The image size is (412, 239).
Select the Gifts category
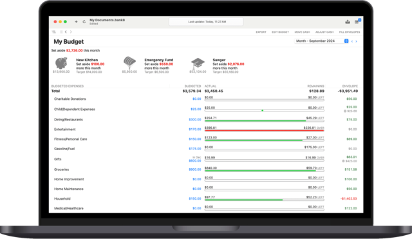pyautogui.click(x=57, y=159)
